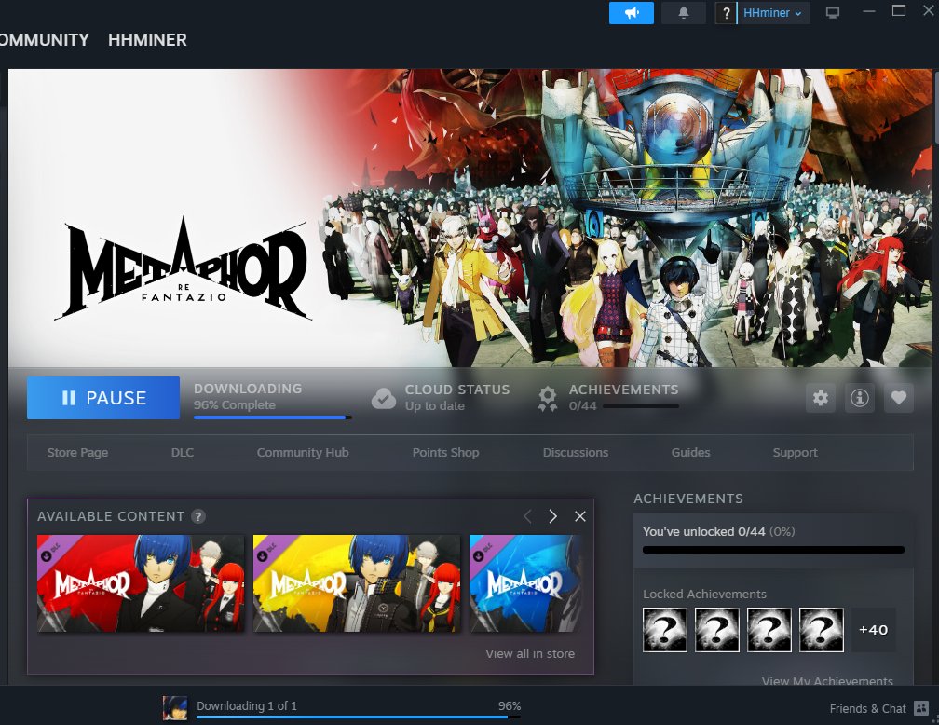Click the You've unlocked 0/44 progress bar
Image resolution: width=939 pixels, height=725 pixels.
pos(773,550)
